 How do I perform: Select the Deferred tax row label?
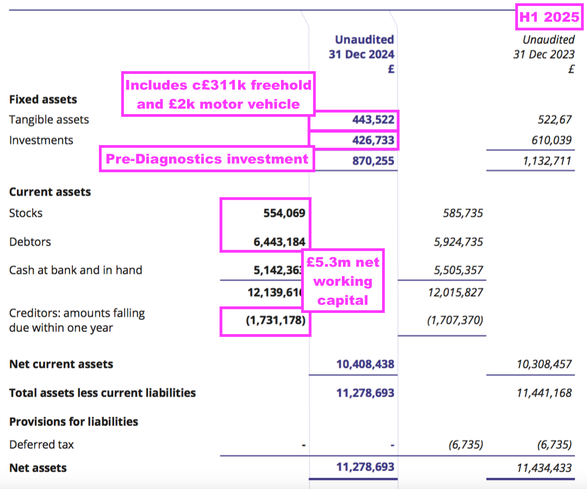click(x=41, y=444)
